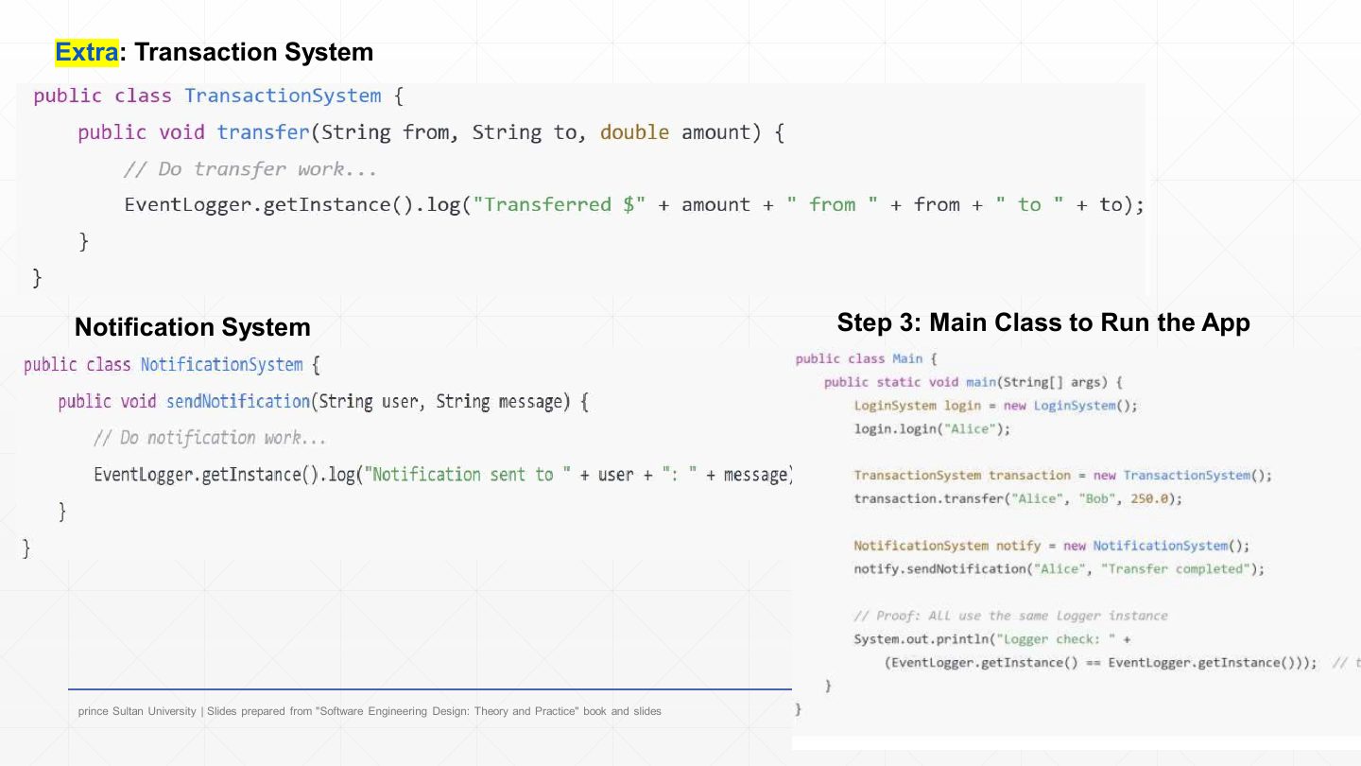Click the "TransactionSystem transaction = new TransactionSystem();" line

click(x=1063, y=476)
